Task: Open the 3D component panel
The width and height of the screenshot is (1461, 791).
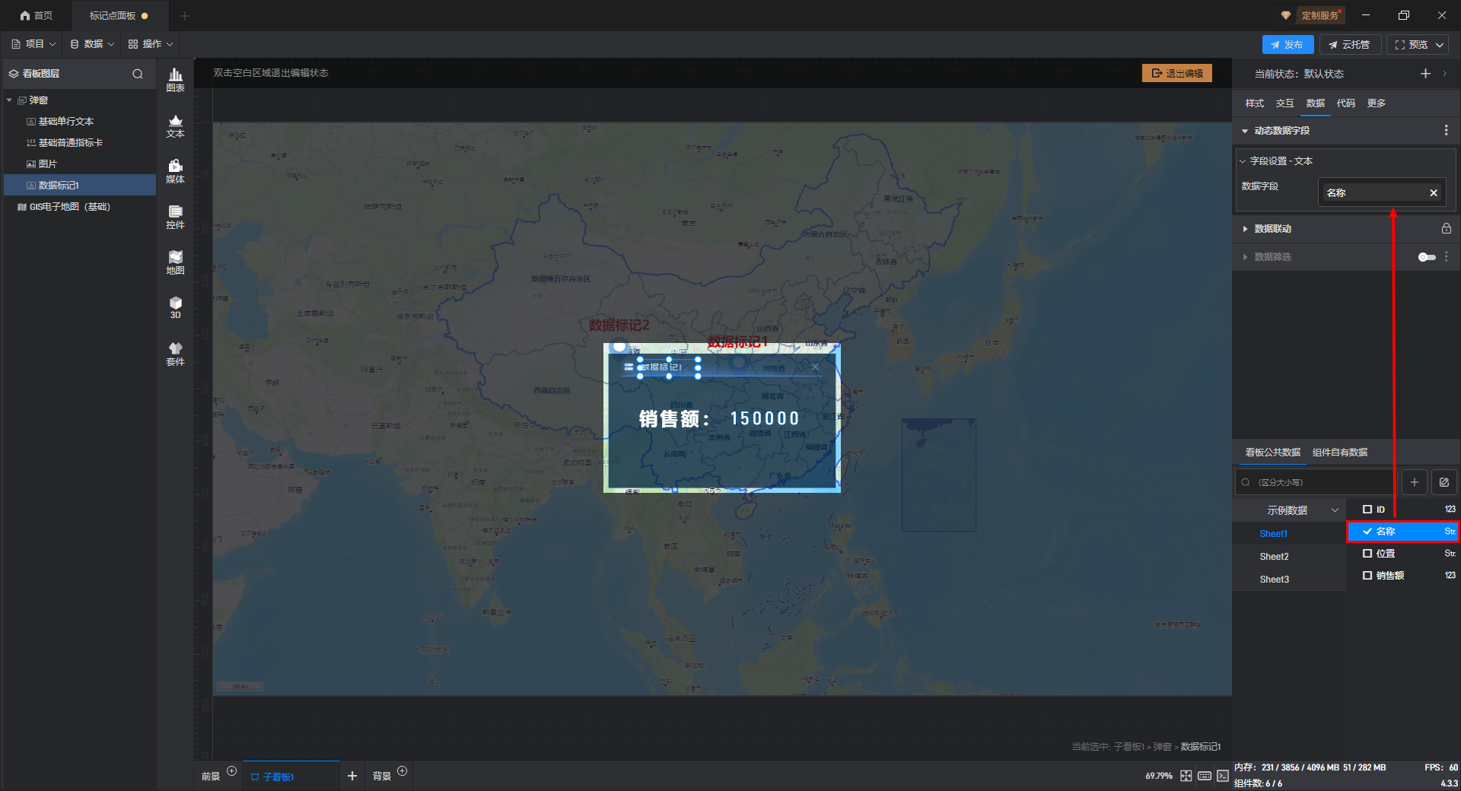Action: click(175, 307)
